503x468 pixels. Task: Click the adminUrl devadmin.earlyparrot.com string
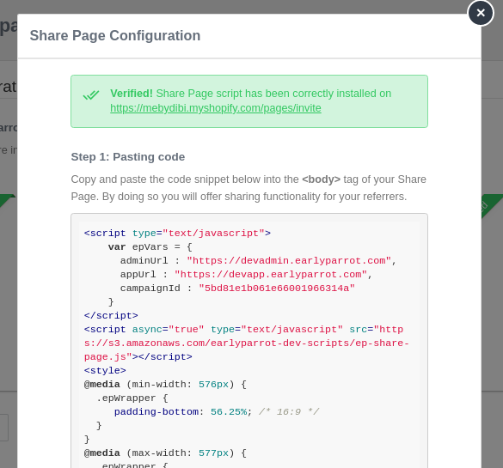pos(289,261)
